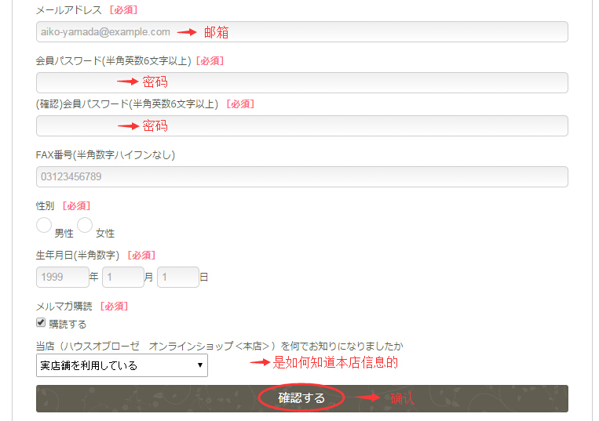The height and width of the screenshot is (421, 599).
Task: Click the red 密码 annotation in confirmation field
Action: (x=155, y=125)
